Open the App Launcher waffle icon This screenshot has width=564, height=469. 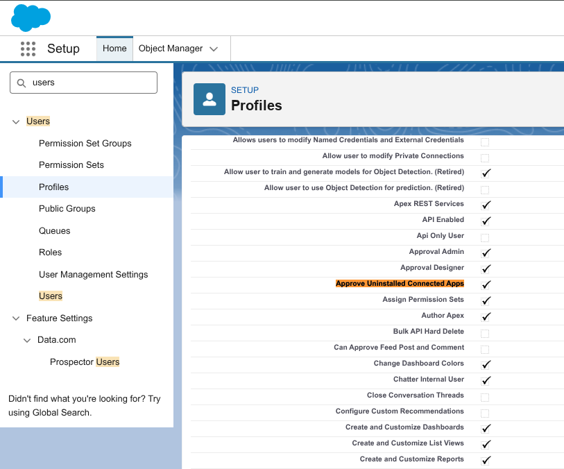point(28,49)
